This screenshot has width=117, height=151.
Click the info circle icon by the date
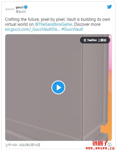point(110,145)
